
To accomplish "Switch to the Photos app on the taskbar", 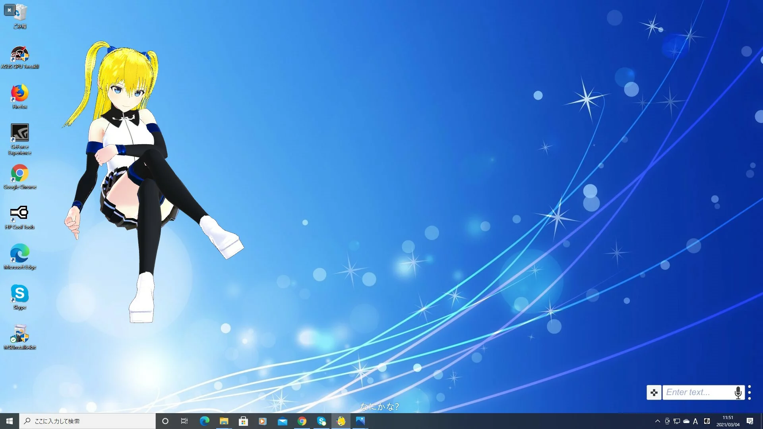I will (x=360, y=421).
